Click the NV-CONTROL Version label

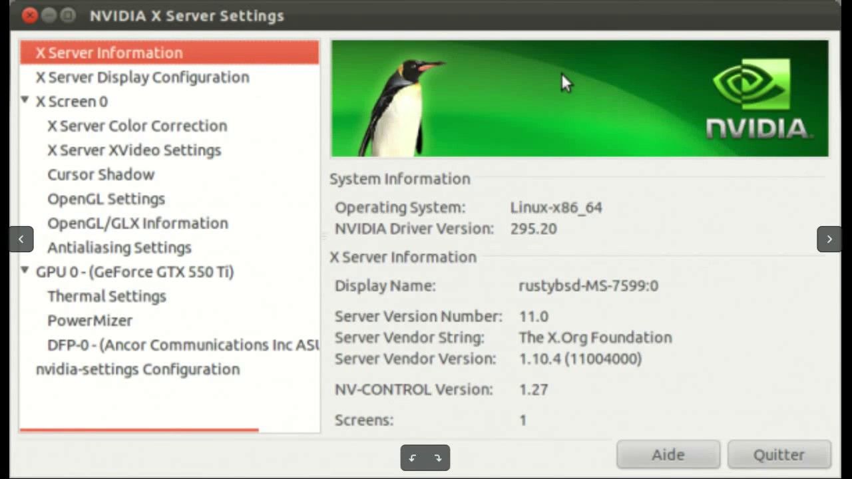coord(414,390)
